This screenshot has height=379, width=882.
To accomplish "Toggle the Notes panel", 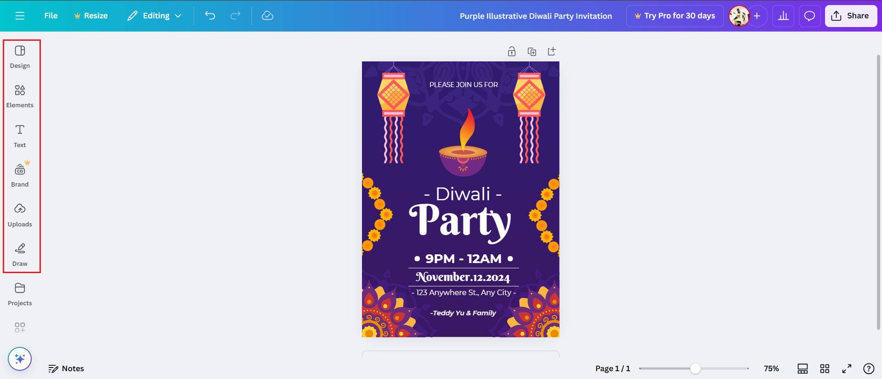I will pyautogui.click(x=67, y=368).
